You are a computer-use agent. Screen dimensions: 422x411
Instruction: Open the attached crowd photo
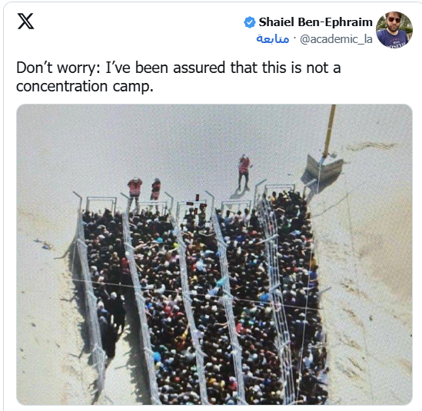click(x=214, y=254)
